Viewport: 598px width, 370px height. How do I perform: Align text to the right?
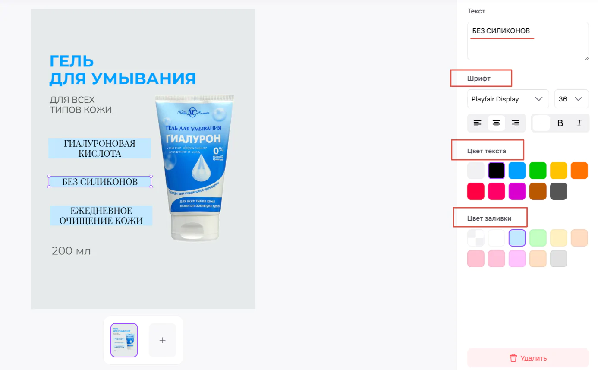pyautogui.click(x=515, y=123)
